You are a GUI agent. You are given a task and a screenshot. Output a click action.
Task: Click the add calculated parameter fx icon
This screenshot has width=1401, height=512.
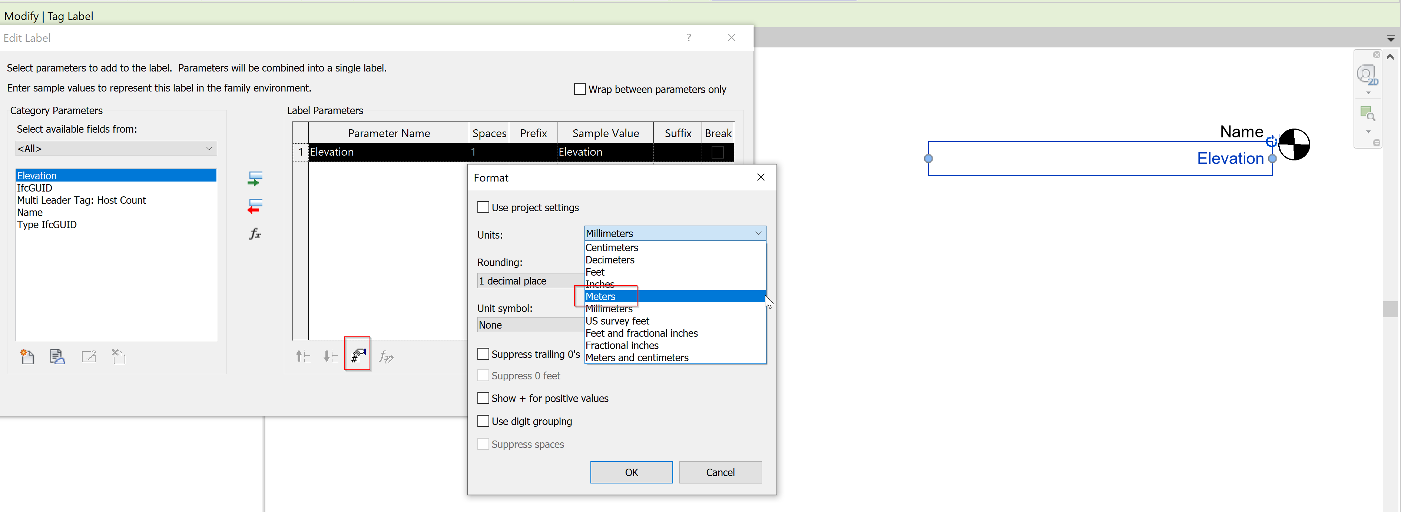(255, 234)
